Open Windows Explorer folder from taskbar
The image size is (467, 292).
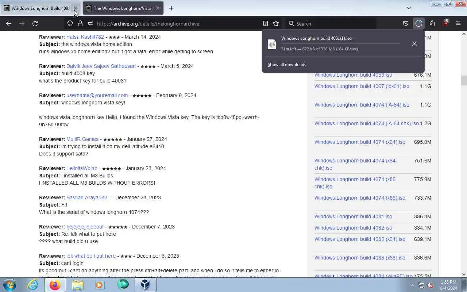click(77, 285)
